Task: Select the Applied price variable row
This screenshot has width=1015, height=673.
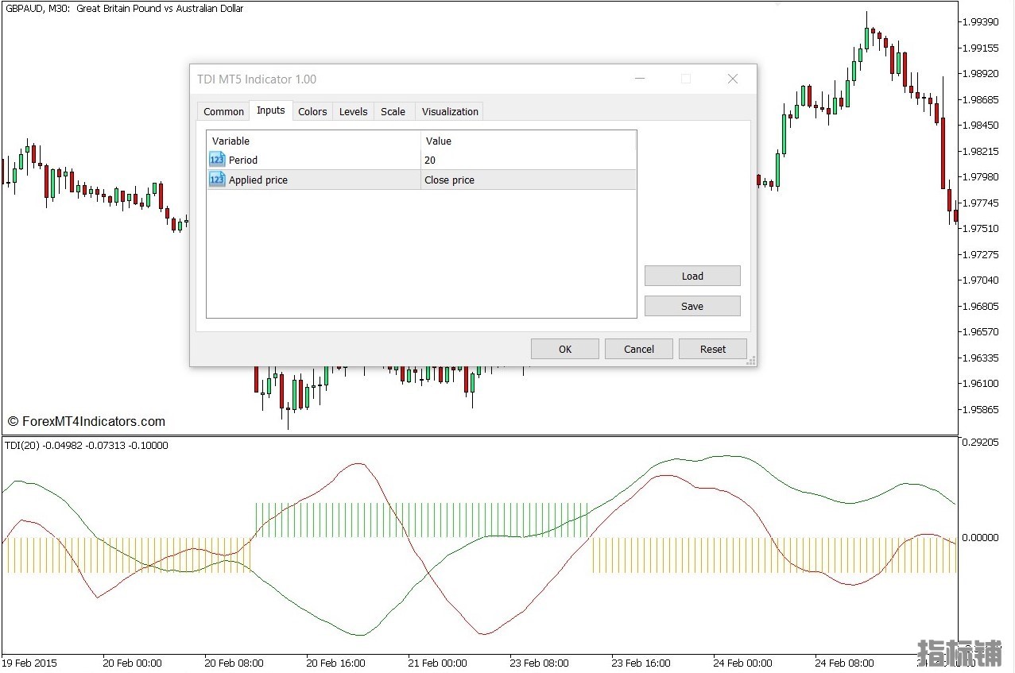Action: point(421,180)
